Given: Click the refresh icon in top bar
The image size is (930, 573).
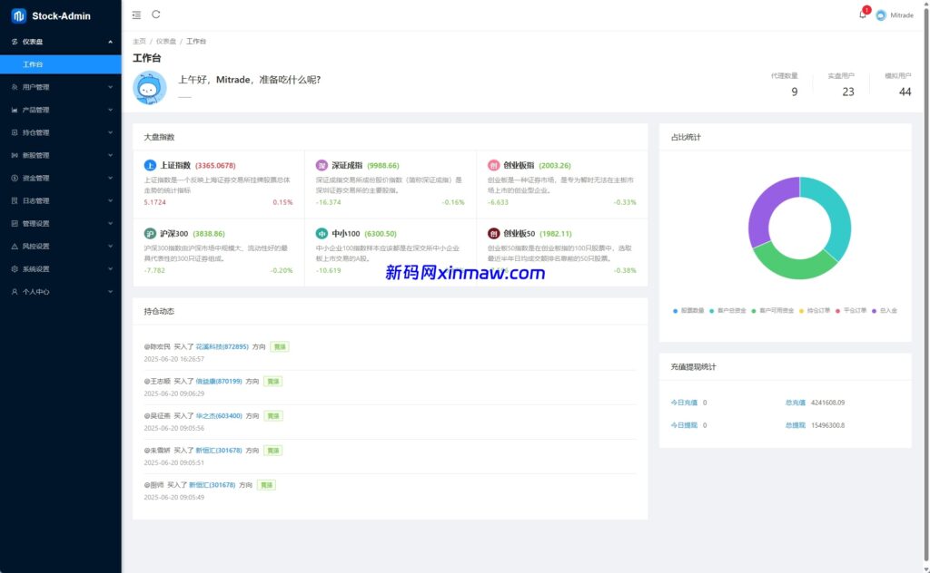Looking at the screenshot, I should (156, 15).
